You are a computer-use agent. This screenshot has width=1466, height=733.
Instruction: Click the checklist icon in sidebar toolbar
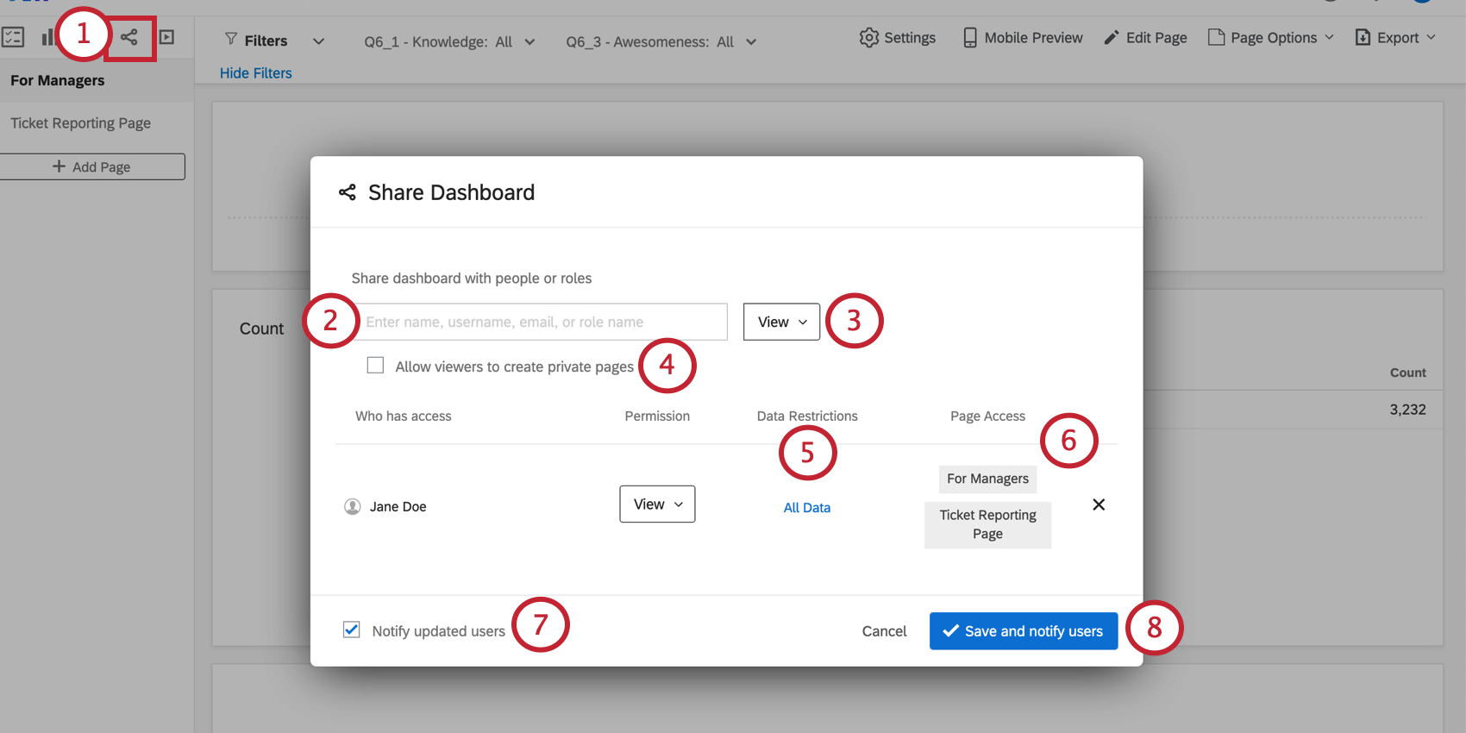click(x=13, y=37)
